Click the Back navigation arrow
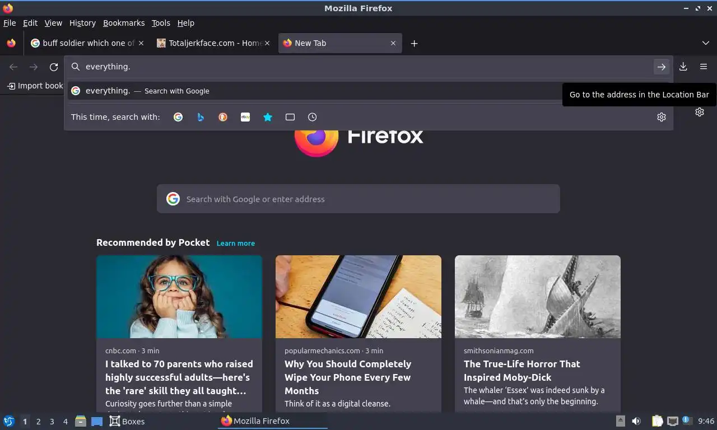 (13, 67)
